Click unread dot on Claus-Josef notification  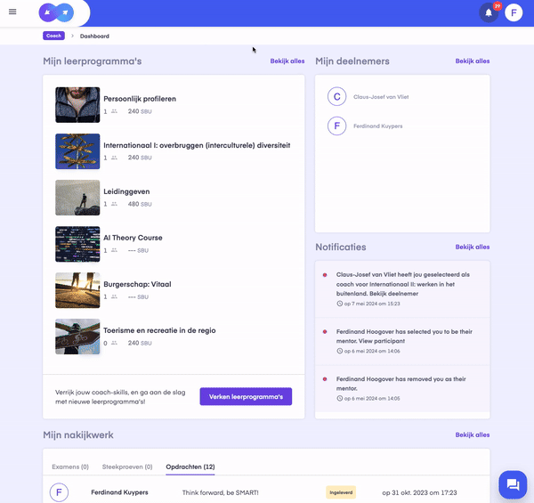pyautogui.click(x=325, y=275)
